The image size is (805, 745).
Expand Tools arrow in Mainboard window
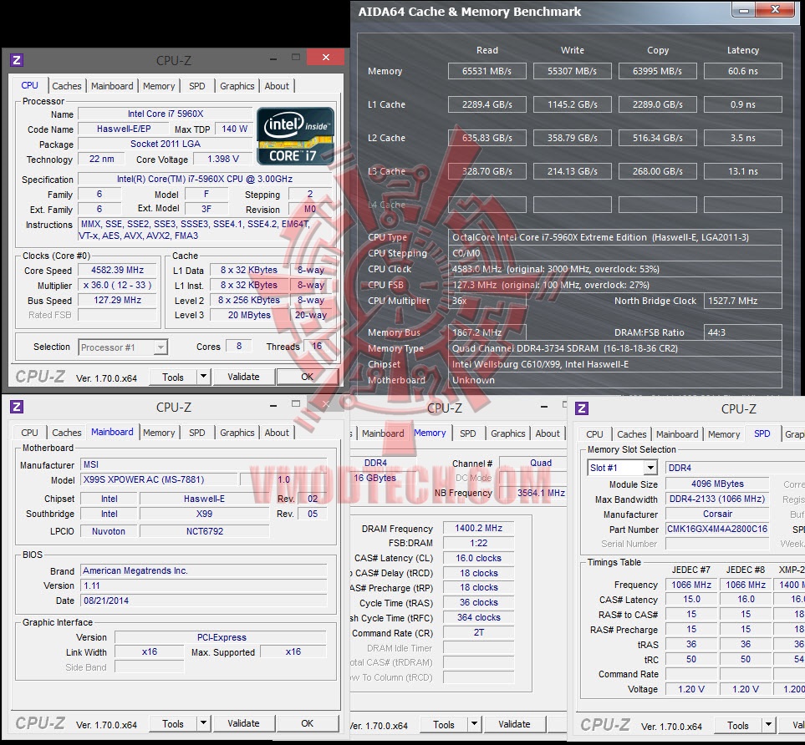203,723
